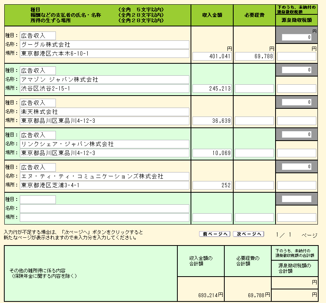Click the 収入金額 column header
Screen dimensions: 326x303
(212, 15)
